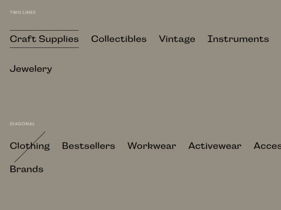This screenshot has height=210, width=281.
Task: Navigate to Workwear
Action: (152, 146)
